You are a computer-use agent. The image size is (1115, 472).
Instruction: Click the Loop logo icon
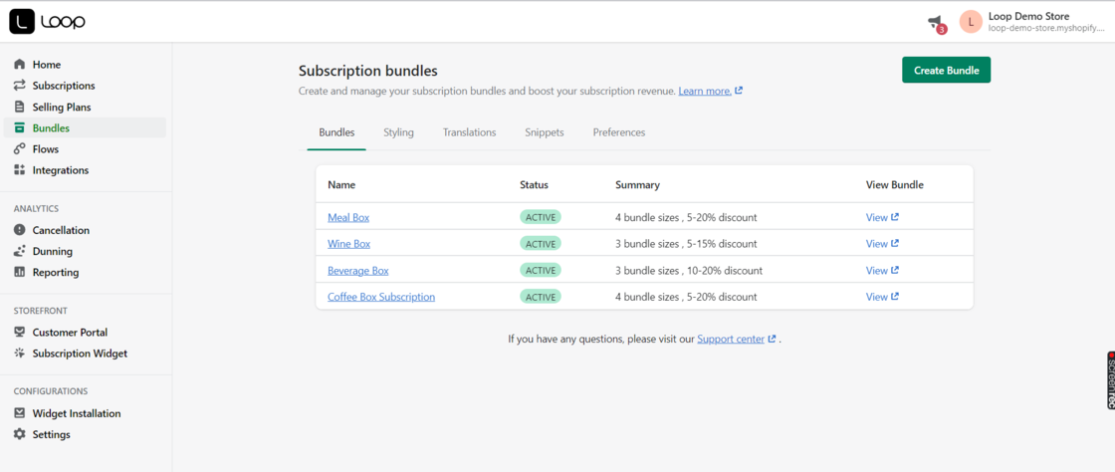(22, 21)
